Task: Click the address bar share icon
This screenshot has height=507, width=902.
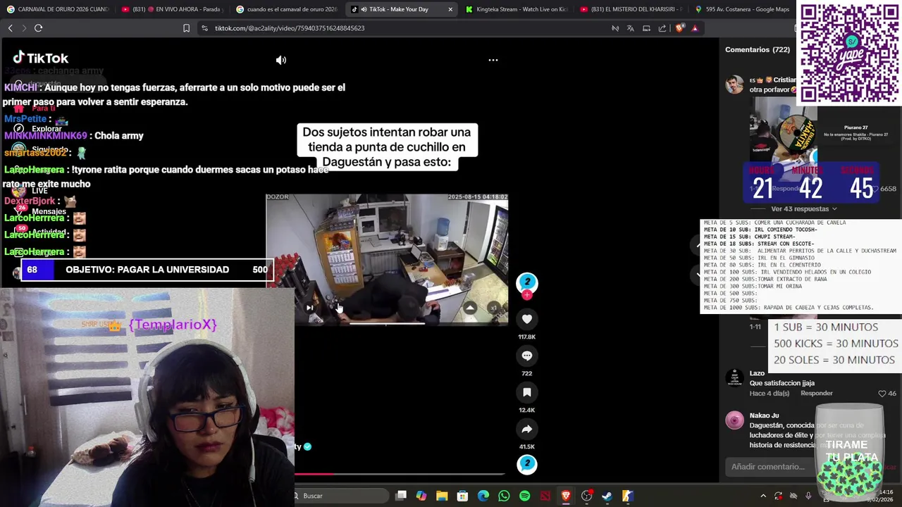Action: pyautogui.click(x=662, y=28)
